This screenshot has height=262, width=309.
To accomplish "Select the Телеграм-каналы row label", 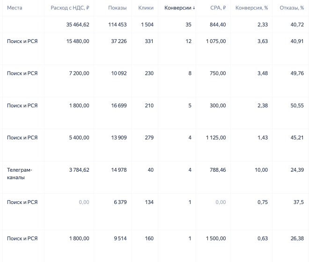I will [20, 174].
